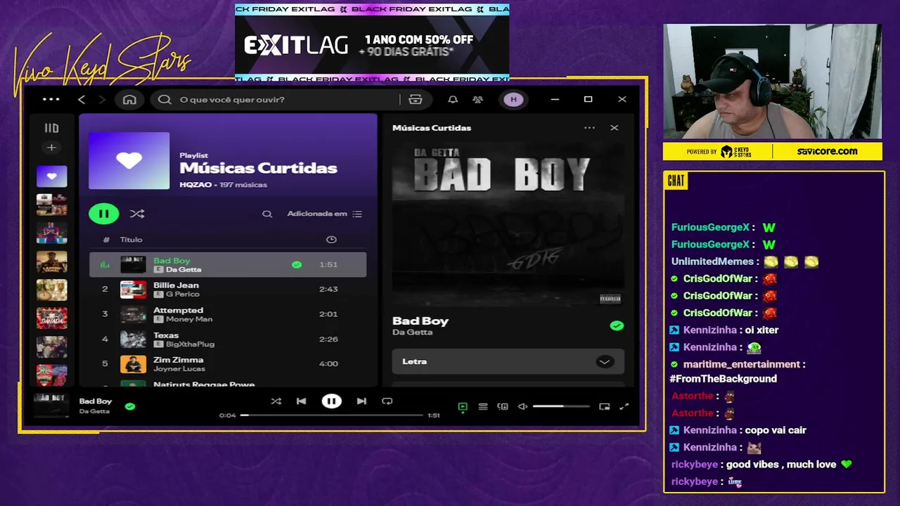The height and width of the screenshot is (506, 900).
Task: Select the 'Texas' track
Action: [228, 339]
